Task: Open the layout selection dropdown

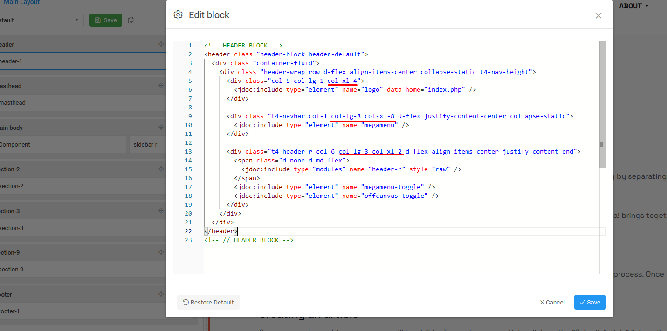Action: point(41,20)
